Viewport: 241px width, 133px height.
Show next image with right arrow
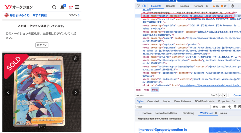tap(76, 92)
